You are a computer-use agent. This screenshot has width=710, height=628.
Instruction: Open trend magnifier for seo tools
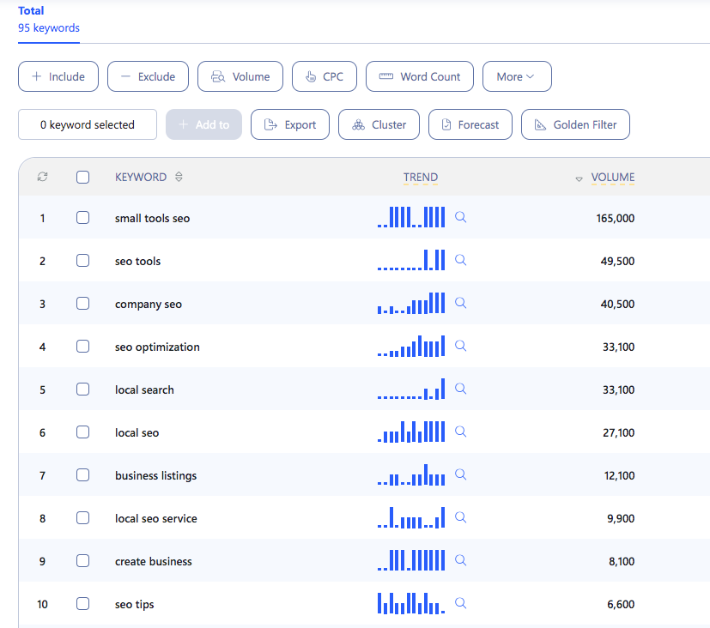point(460,260)
